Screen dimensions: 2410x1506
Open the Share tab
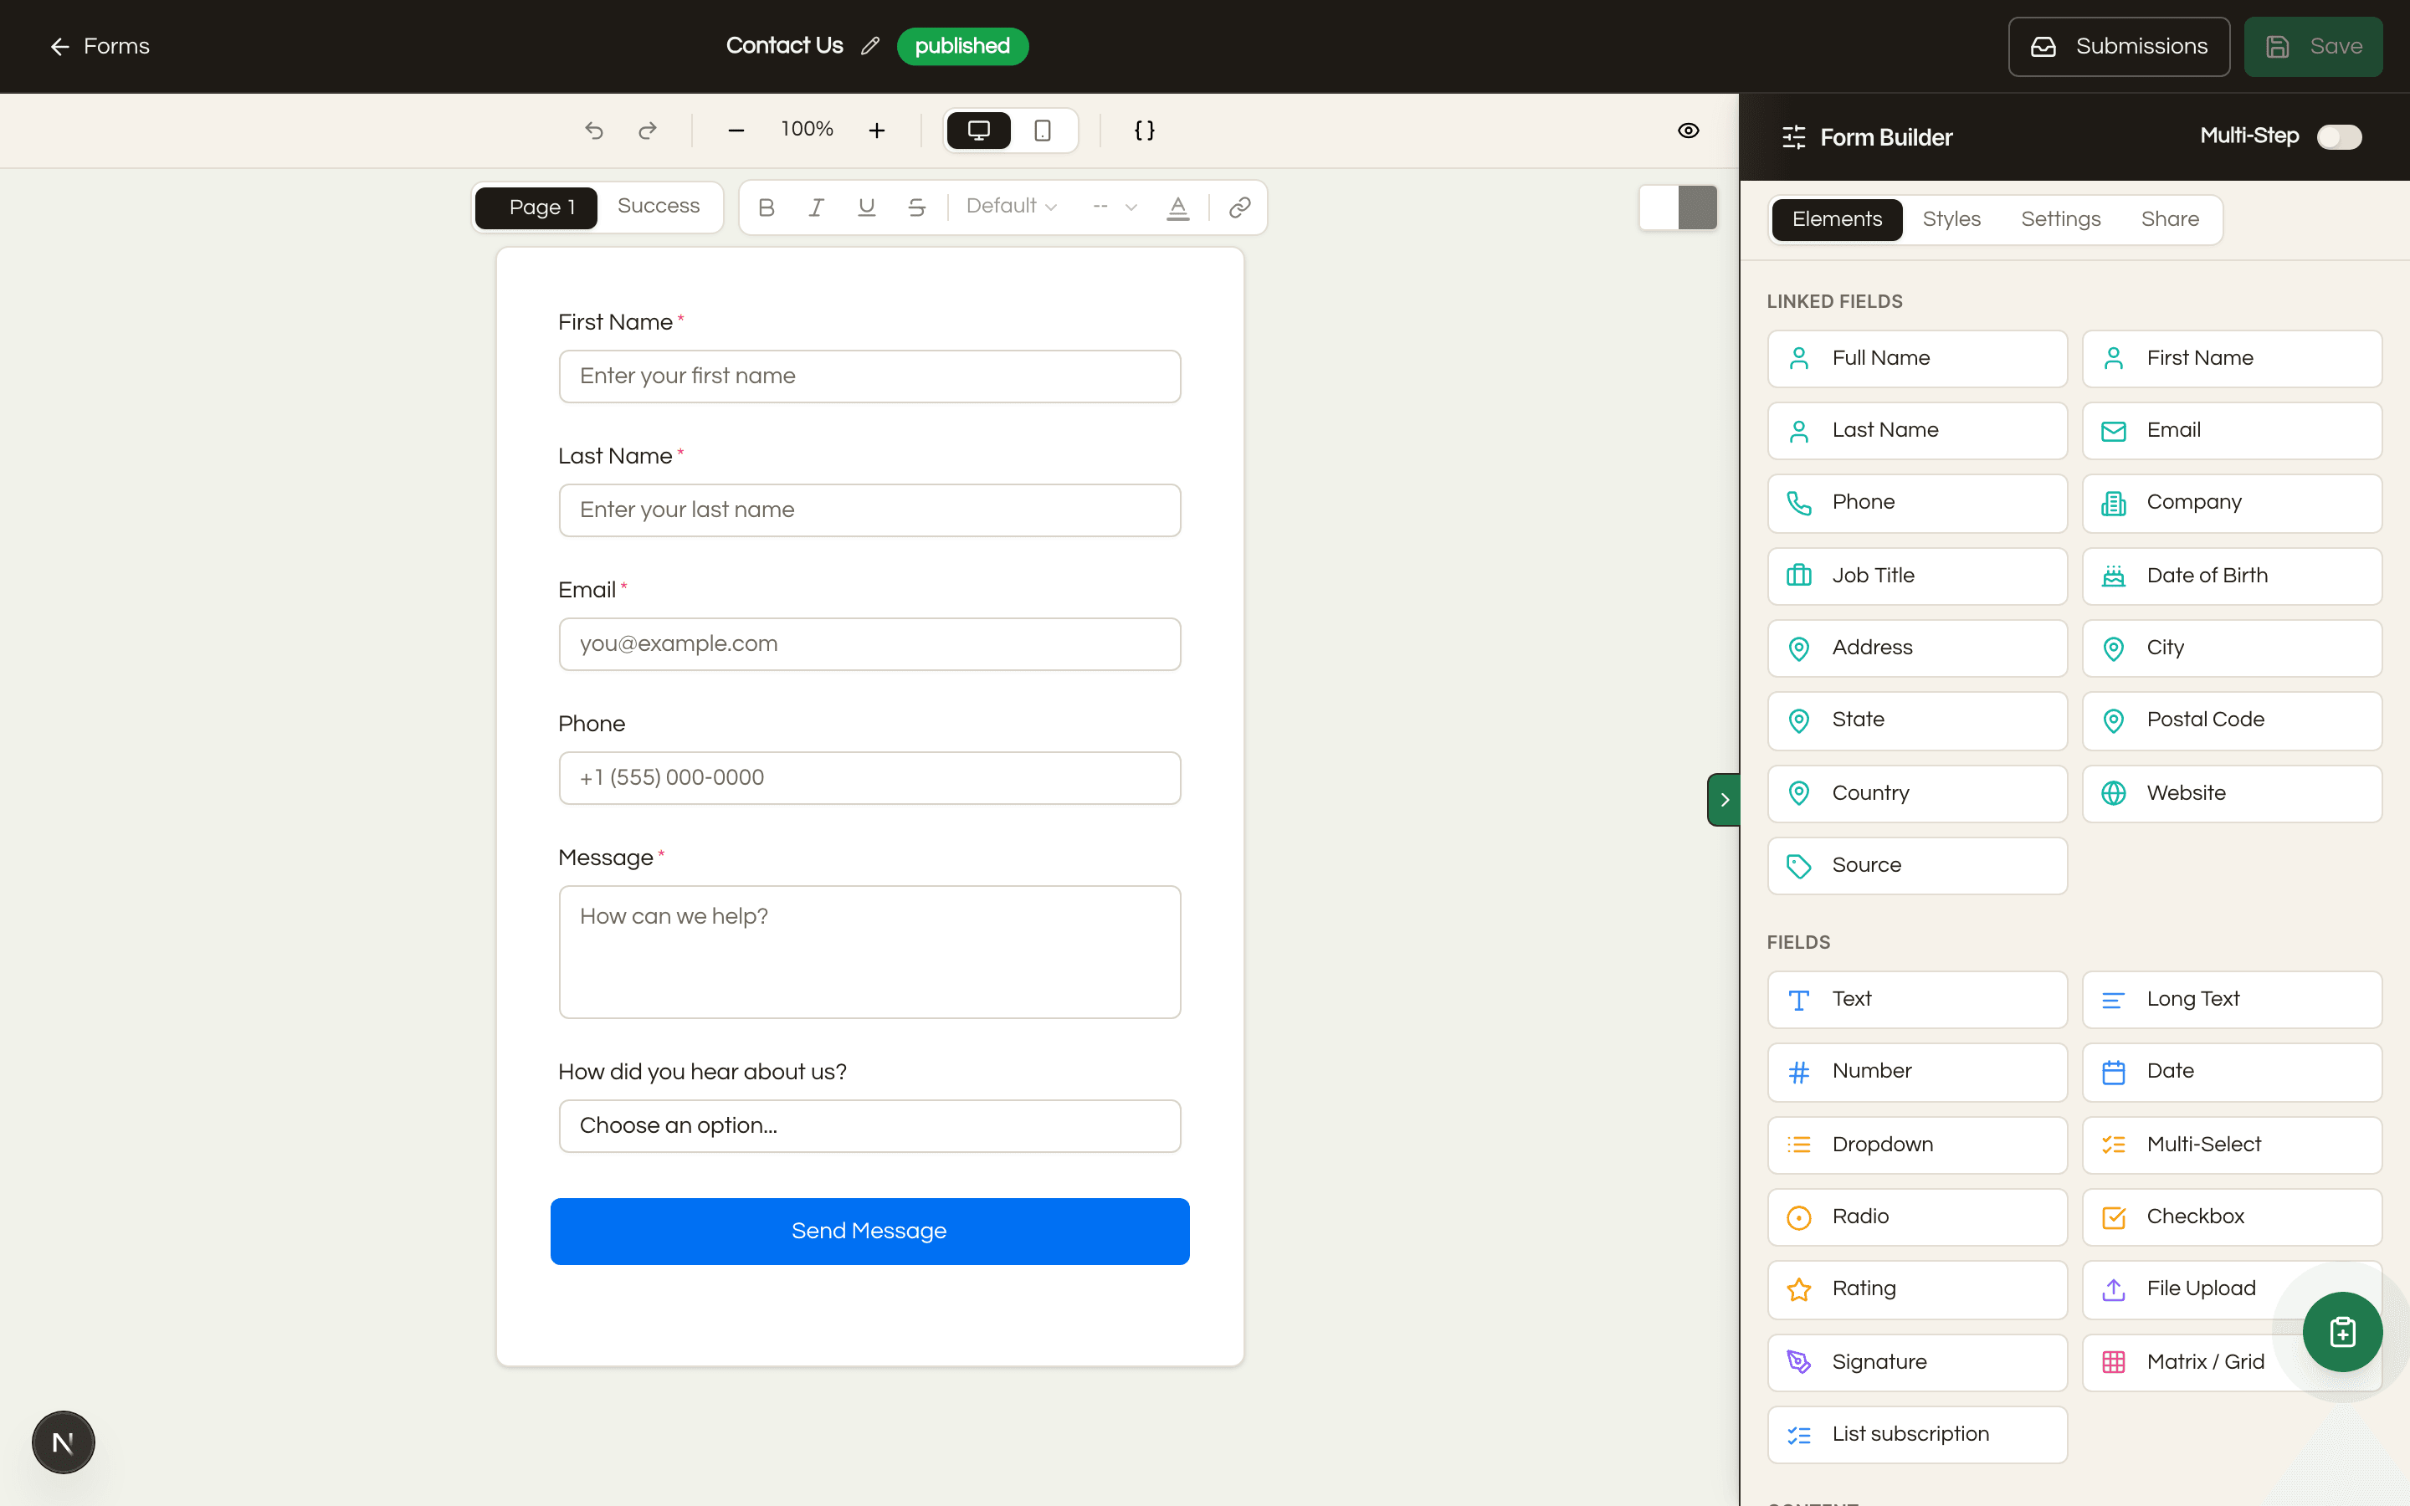2170,219
